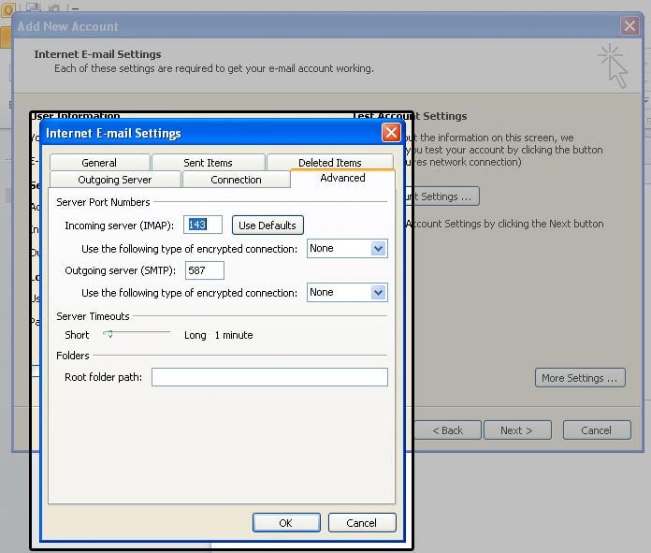
Task: Select the Deleted Items tab
Action: pyautogui.click(x=329, y=163)
